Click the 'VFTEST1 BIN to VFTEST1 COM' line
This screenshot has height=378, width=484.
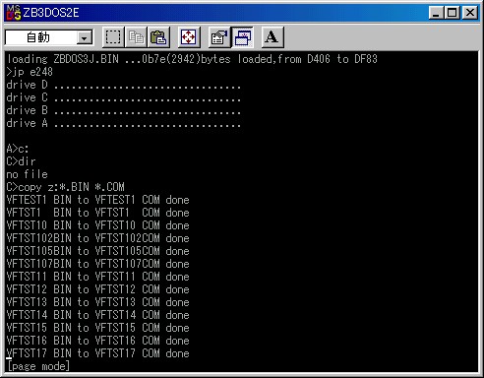click(x=97, y=200)
